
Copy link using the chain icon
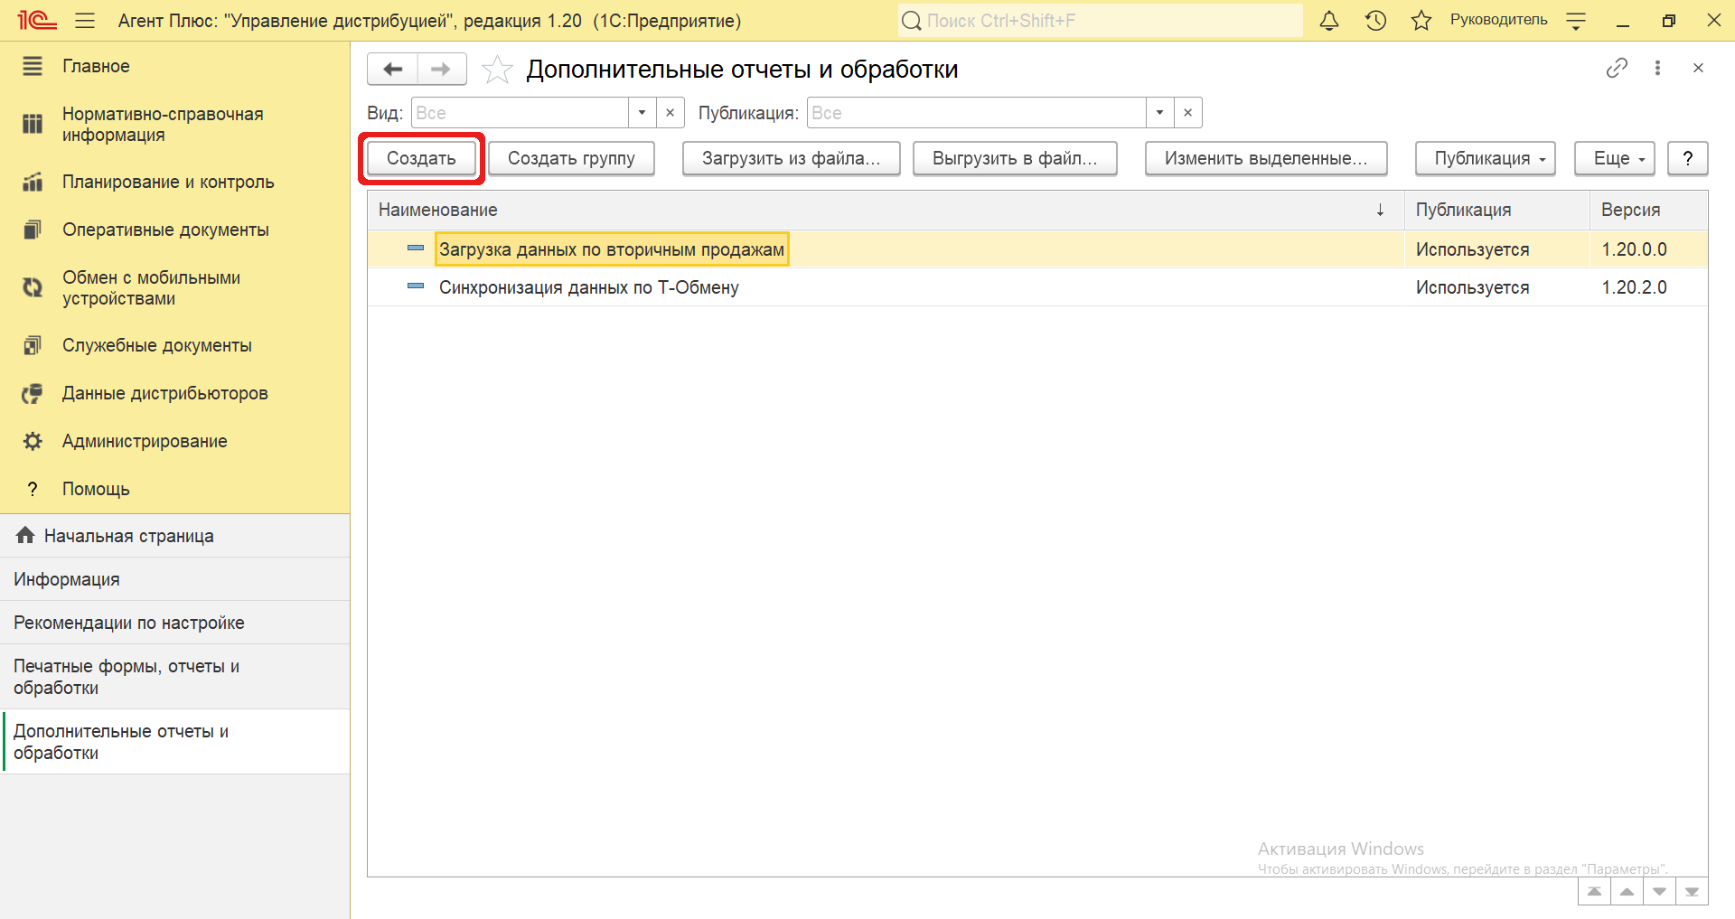click(x=1617, y=68)
